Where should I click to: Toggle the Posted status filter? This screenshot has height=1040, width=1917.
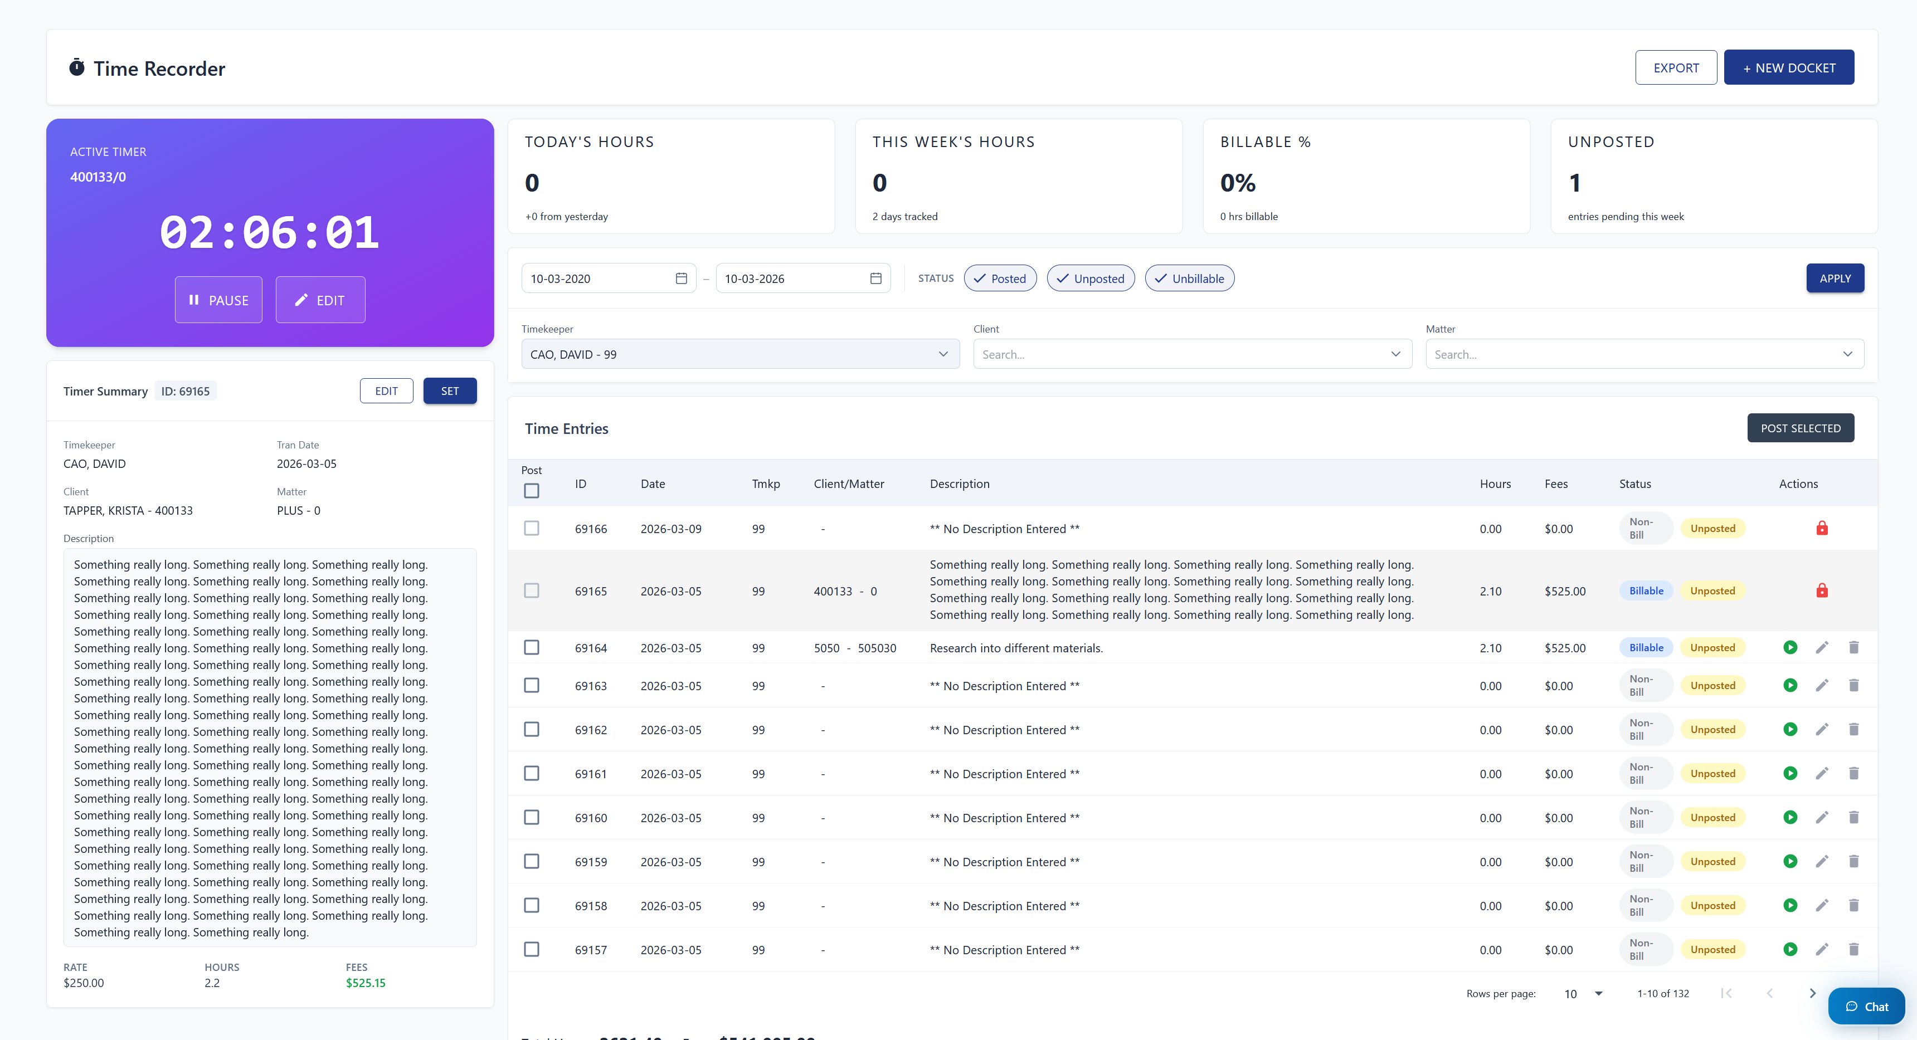999,278
